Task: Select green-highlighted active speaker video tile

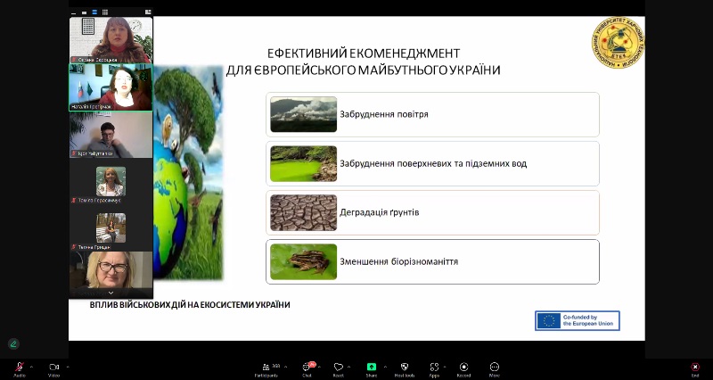Action: click(111, 87)
